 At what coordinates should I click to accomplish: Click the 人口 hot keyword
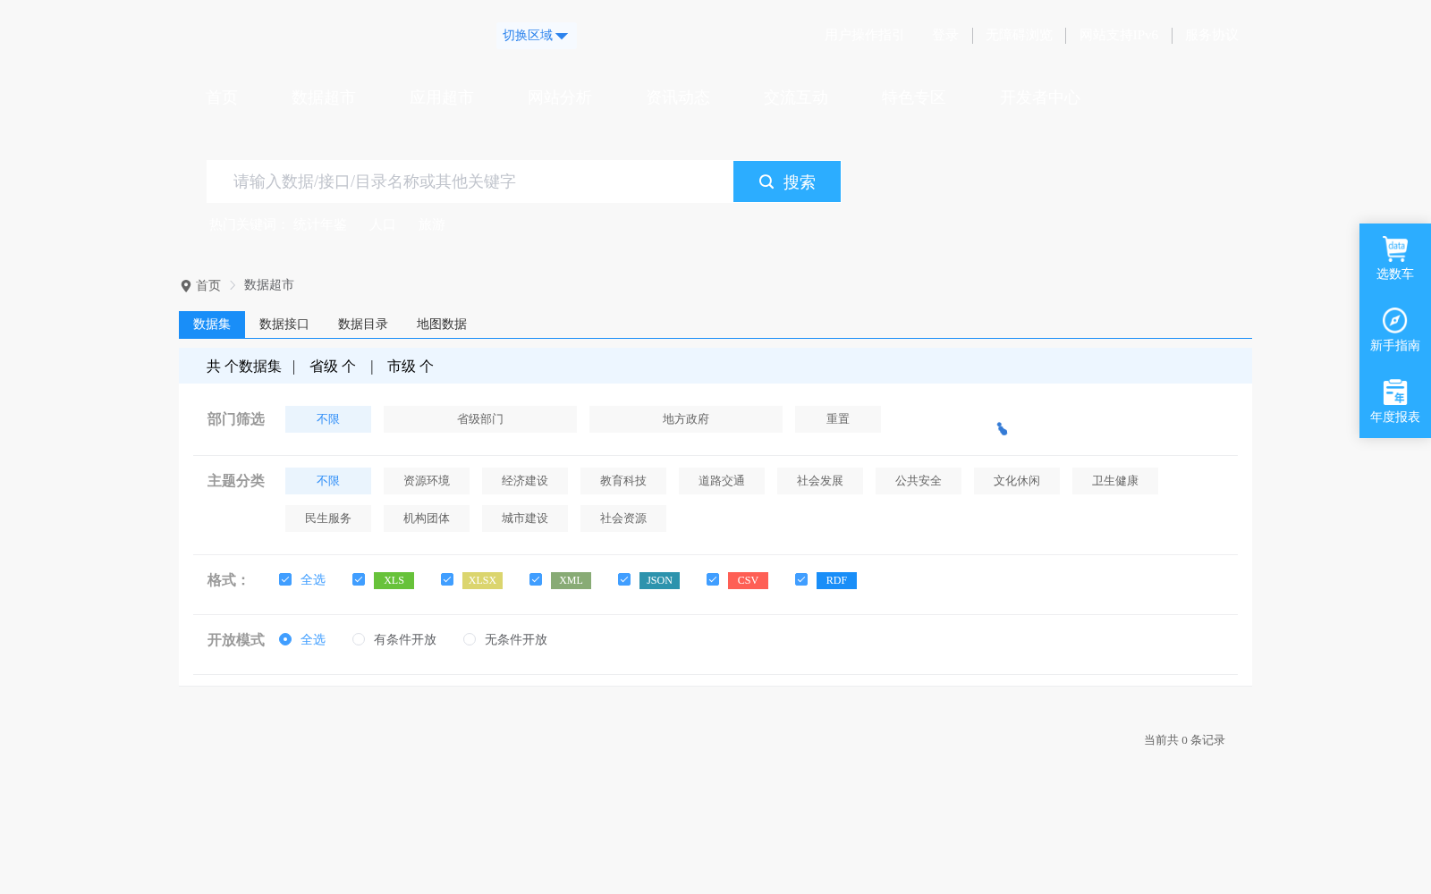pos(382,224)
